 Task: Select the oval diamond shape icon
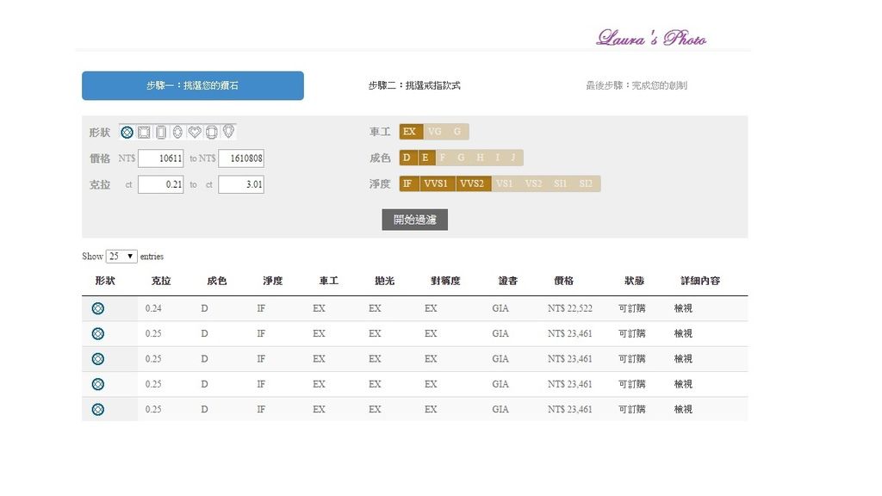[x=177, y=132]
